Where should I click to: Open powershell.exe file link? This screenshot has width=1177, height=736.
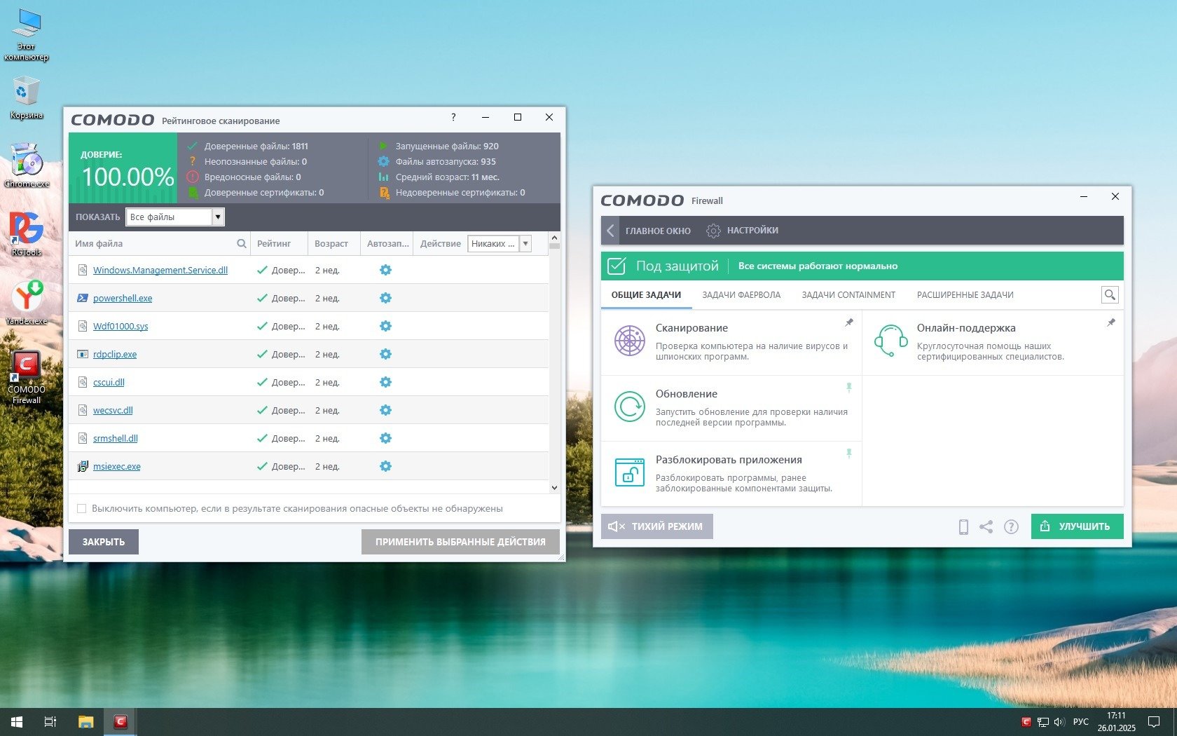(x=123, y=298)
